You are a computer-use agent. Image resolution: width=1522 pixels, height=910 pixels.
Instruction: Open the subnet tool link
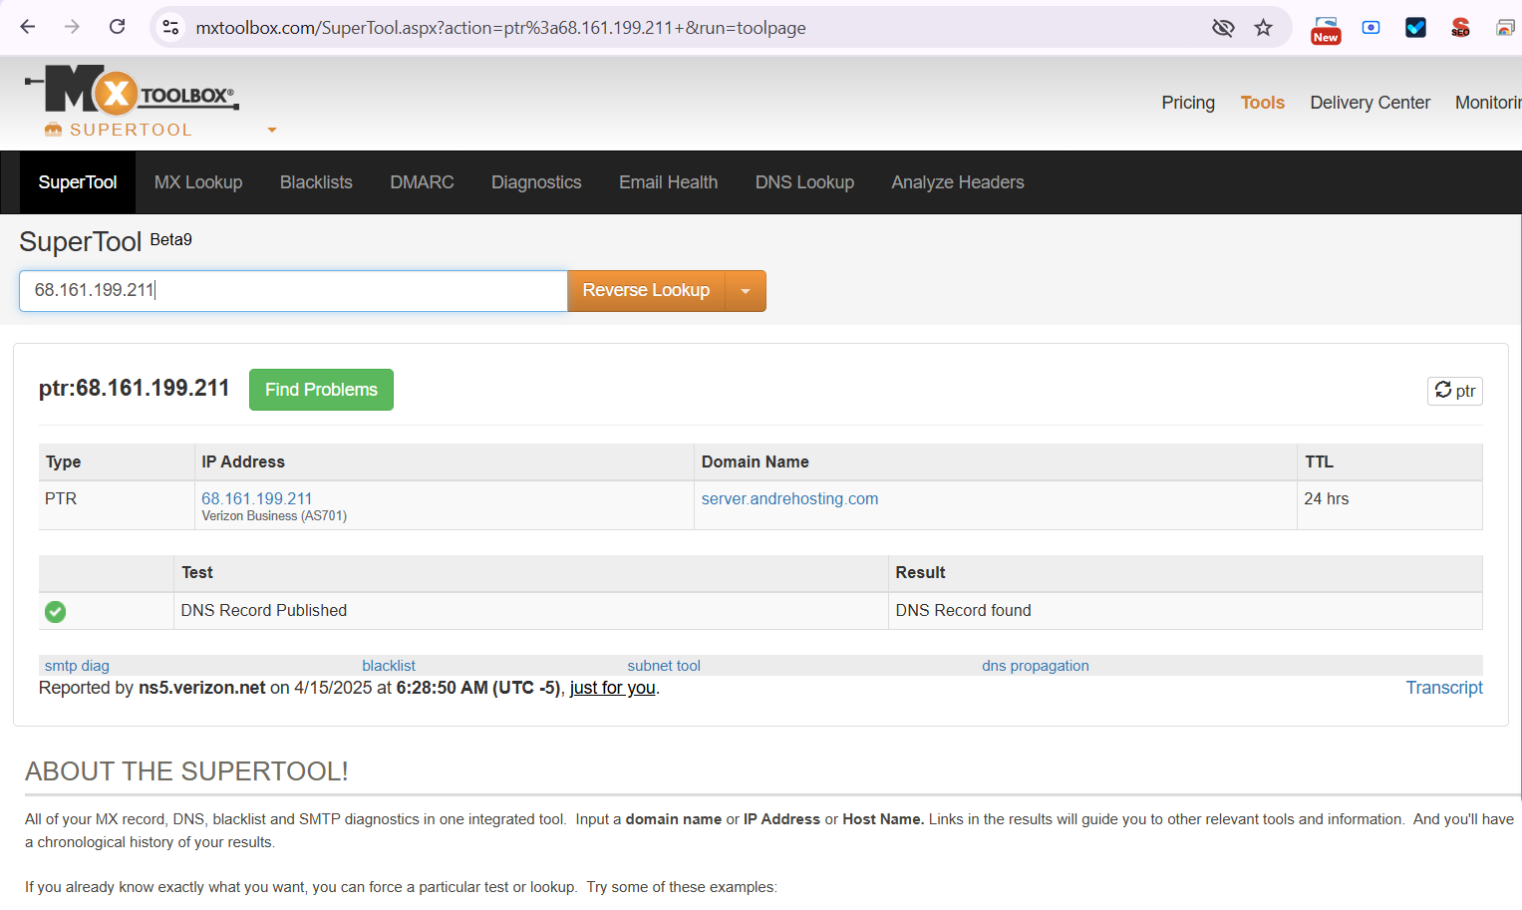pyautogui.click(x=664, y=666)
